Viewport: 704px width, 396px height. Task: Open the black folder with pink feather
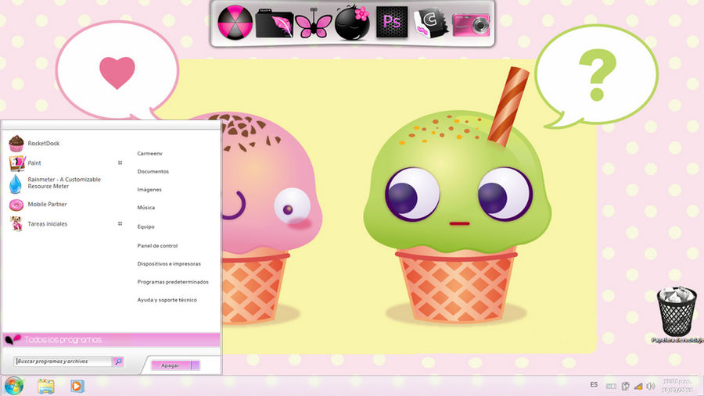[275, 23]
